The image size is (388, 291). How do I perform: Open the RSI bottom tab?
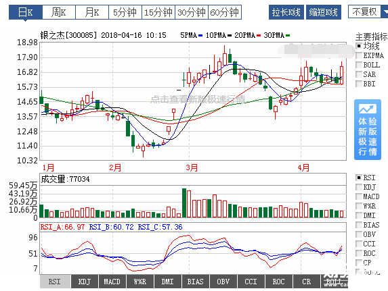[x=55, y=282]
